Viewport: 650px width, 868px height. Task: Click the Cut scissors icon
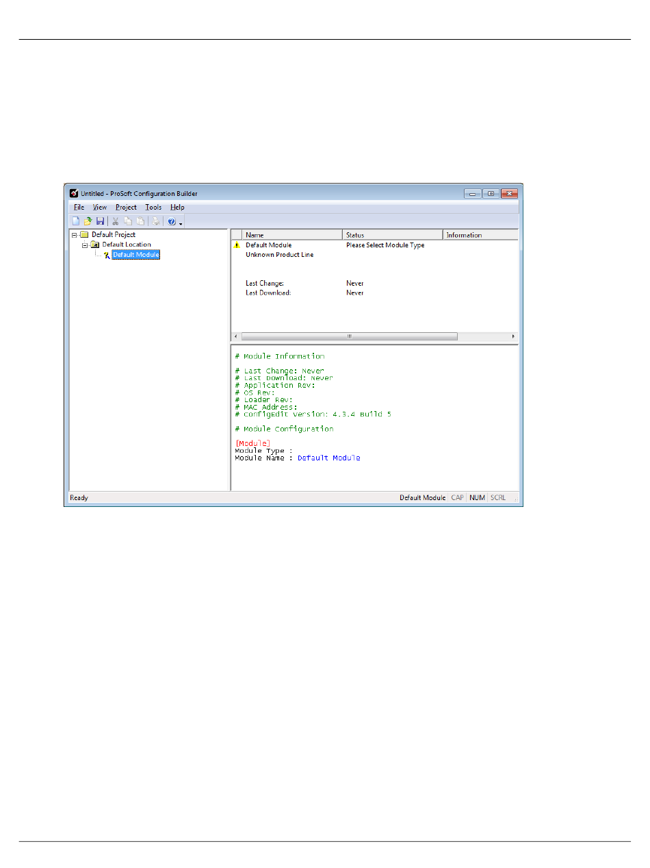[x=116, y=221]
